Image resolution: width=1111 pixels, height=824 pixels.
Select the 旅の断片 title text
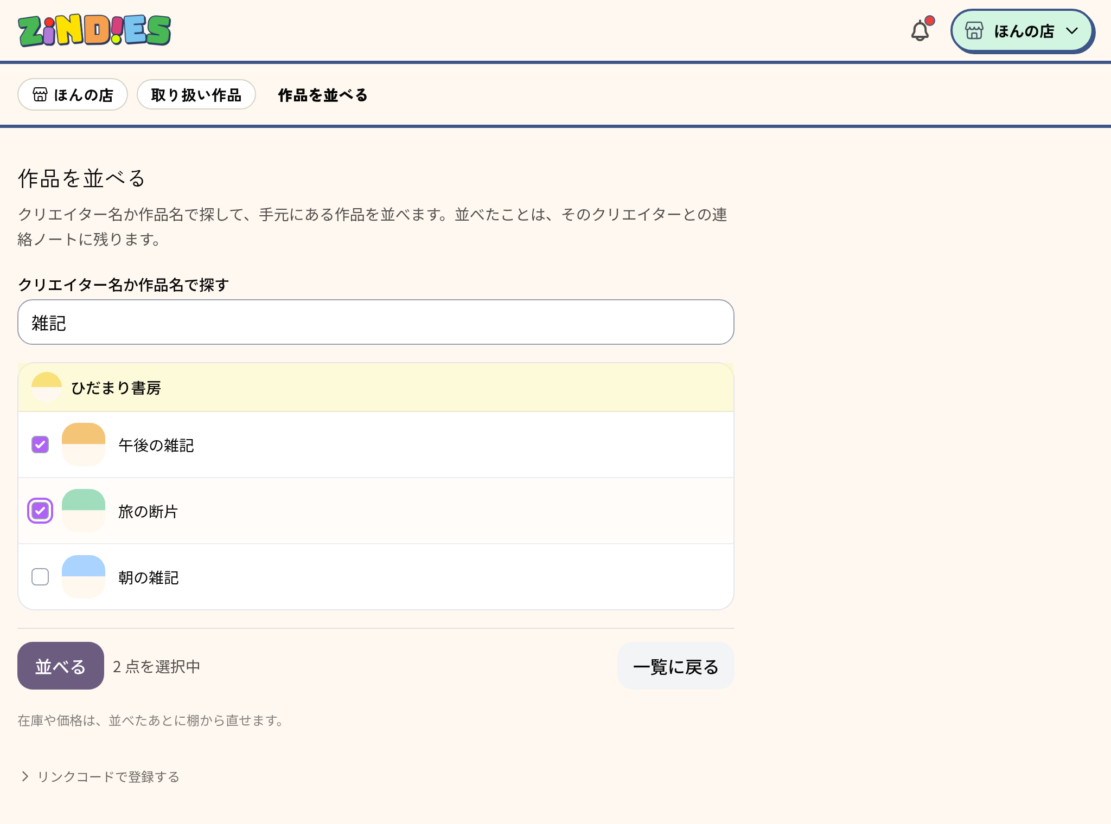pos(148,512)
